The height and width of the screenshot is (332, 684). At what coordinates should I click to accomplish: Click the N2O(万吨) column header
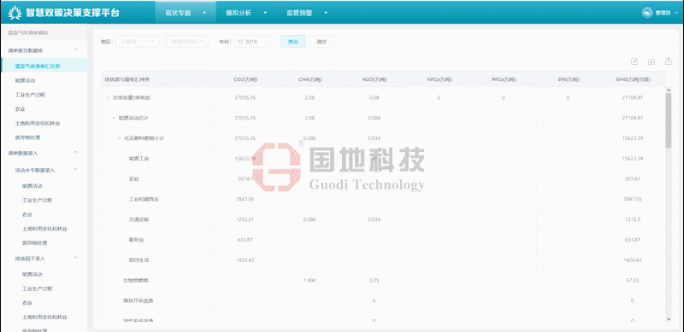374,79
